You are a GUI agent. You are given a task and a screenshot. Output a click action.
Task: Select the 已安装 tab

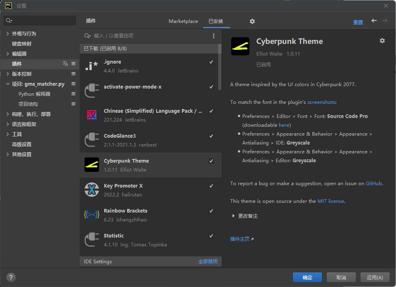click(216, 21)
